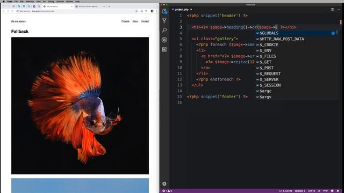344x193 pixels.
Task: Open the Help menu
Action: point(77,1)
